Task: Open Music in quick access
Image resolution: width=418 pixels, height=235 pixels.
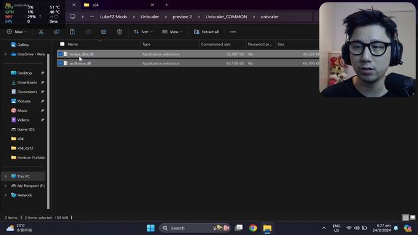Action: click(x=22, y=110)
